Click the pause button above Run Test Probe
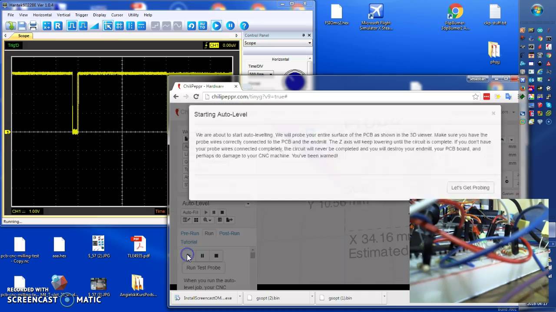556x312 pixels. pos(202,256)
